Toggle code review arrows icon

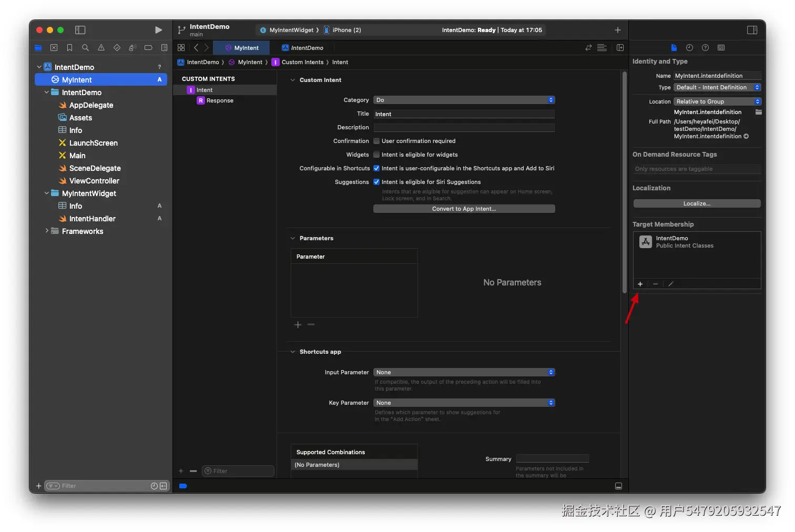pos(588,48)
